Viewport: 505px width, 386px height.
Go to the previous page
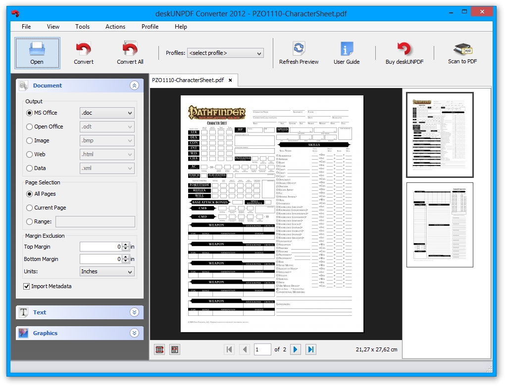coord(245,349)
